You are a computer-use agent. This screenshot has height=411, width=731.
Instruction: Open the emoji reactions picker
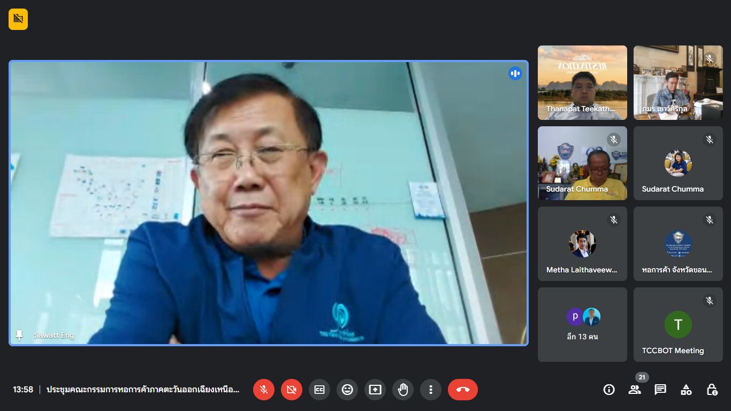pos(347,390)
